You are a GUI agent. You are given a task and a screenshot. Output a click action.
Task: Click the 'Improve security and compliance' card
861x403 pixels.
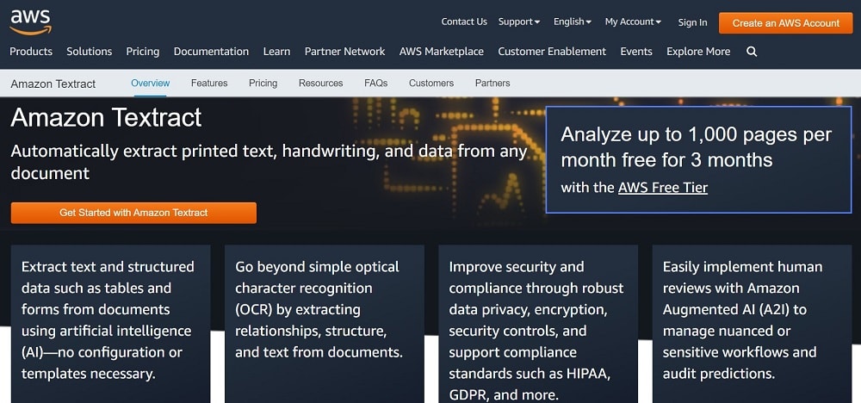538,324
